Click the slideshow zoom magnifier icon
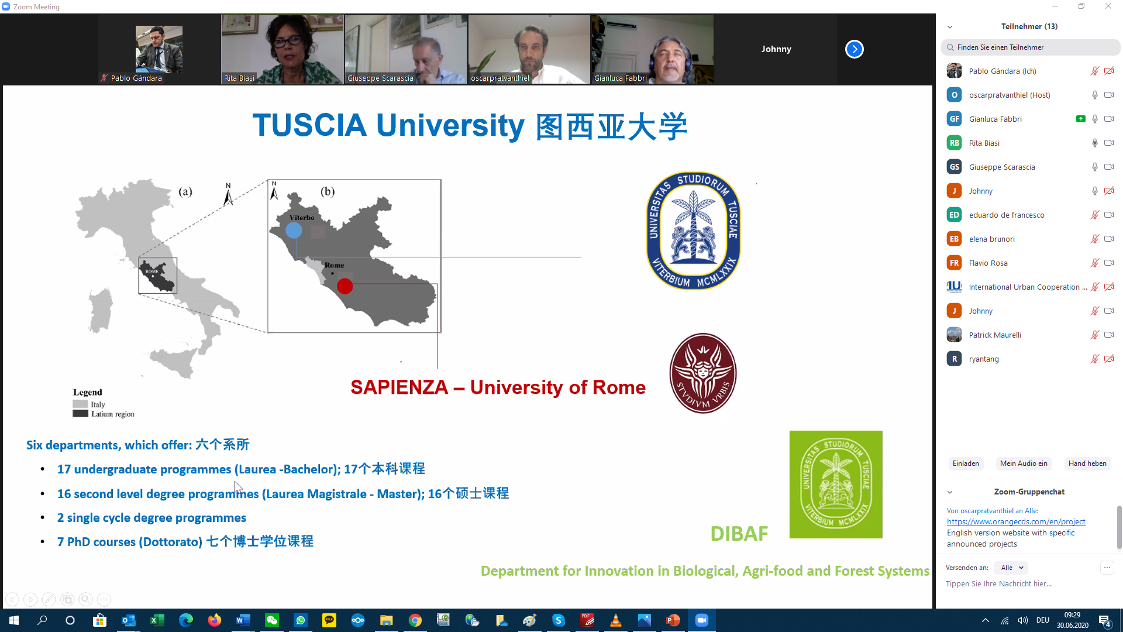 tap(85, 599)
